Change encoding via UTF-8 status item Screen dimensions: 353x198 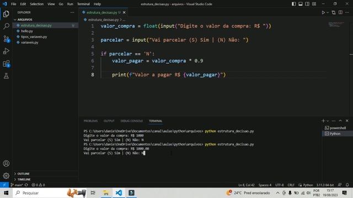280,185
